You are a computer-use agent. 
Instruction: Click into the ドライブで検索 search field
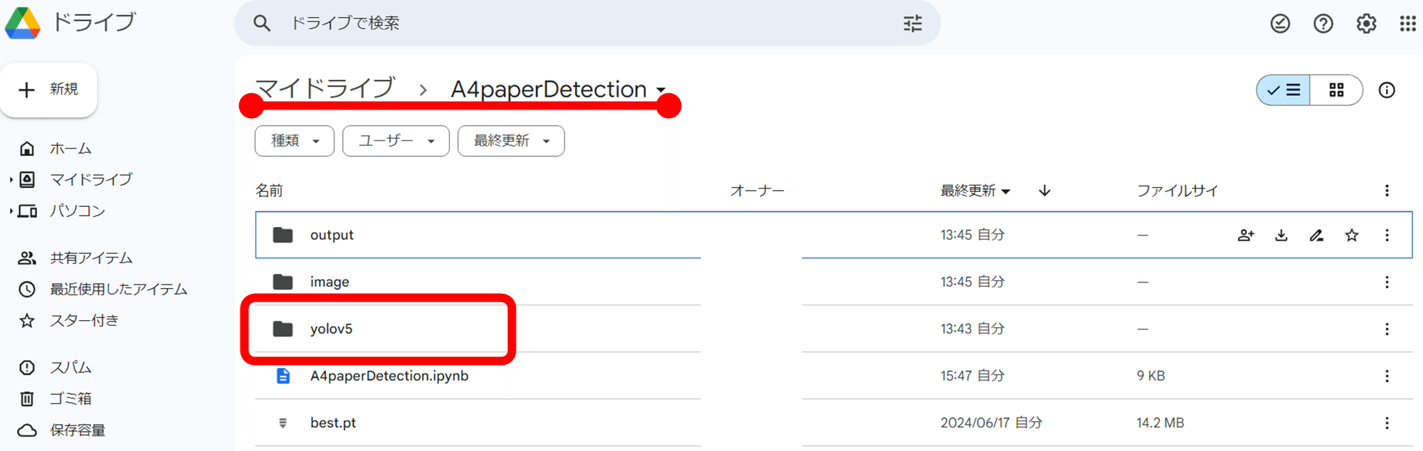(x=588, y=23)
